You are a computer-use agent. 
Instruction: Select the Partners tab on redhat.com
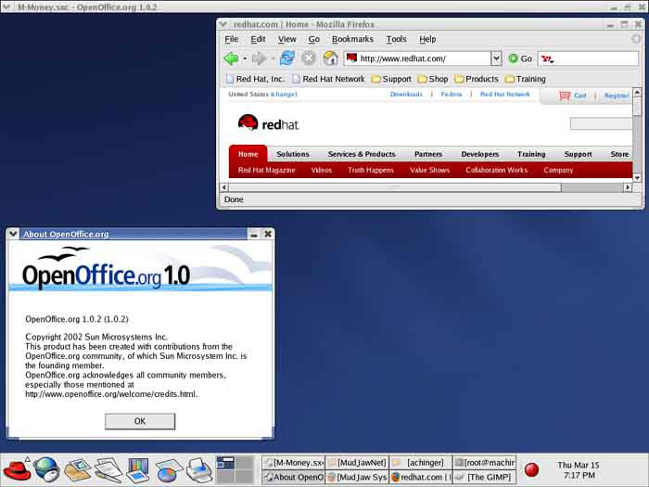click(x=428, y=154)
